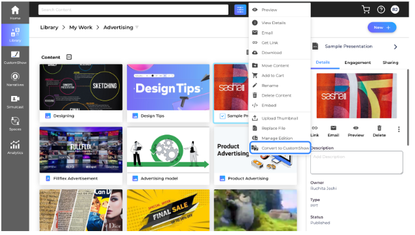
Task: Select Convert to CustomShow menu item
Action: coord(280,148)
